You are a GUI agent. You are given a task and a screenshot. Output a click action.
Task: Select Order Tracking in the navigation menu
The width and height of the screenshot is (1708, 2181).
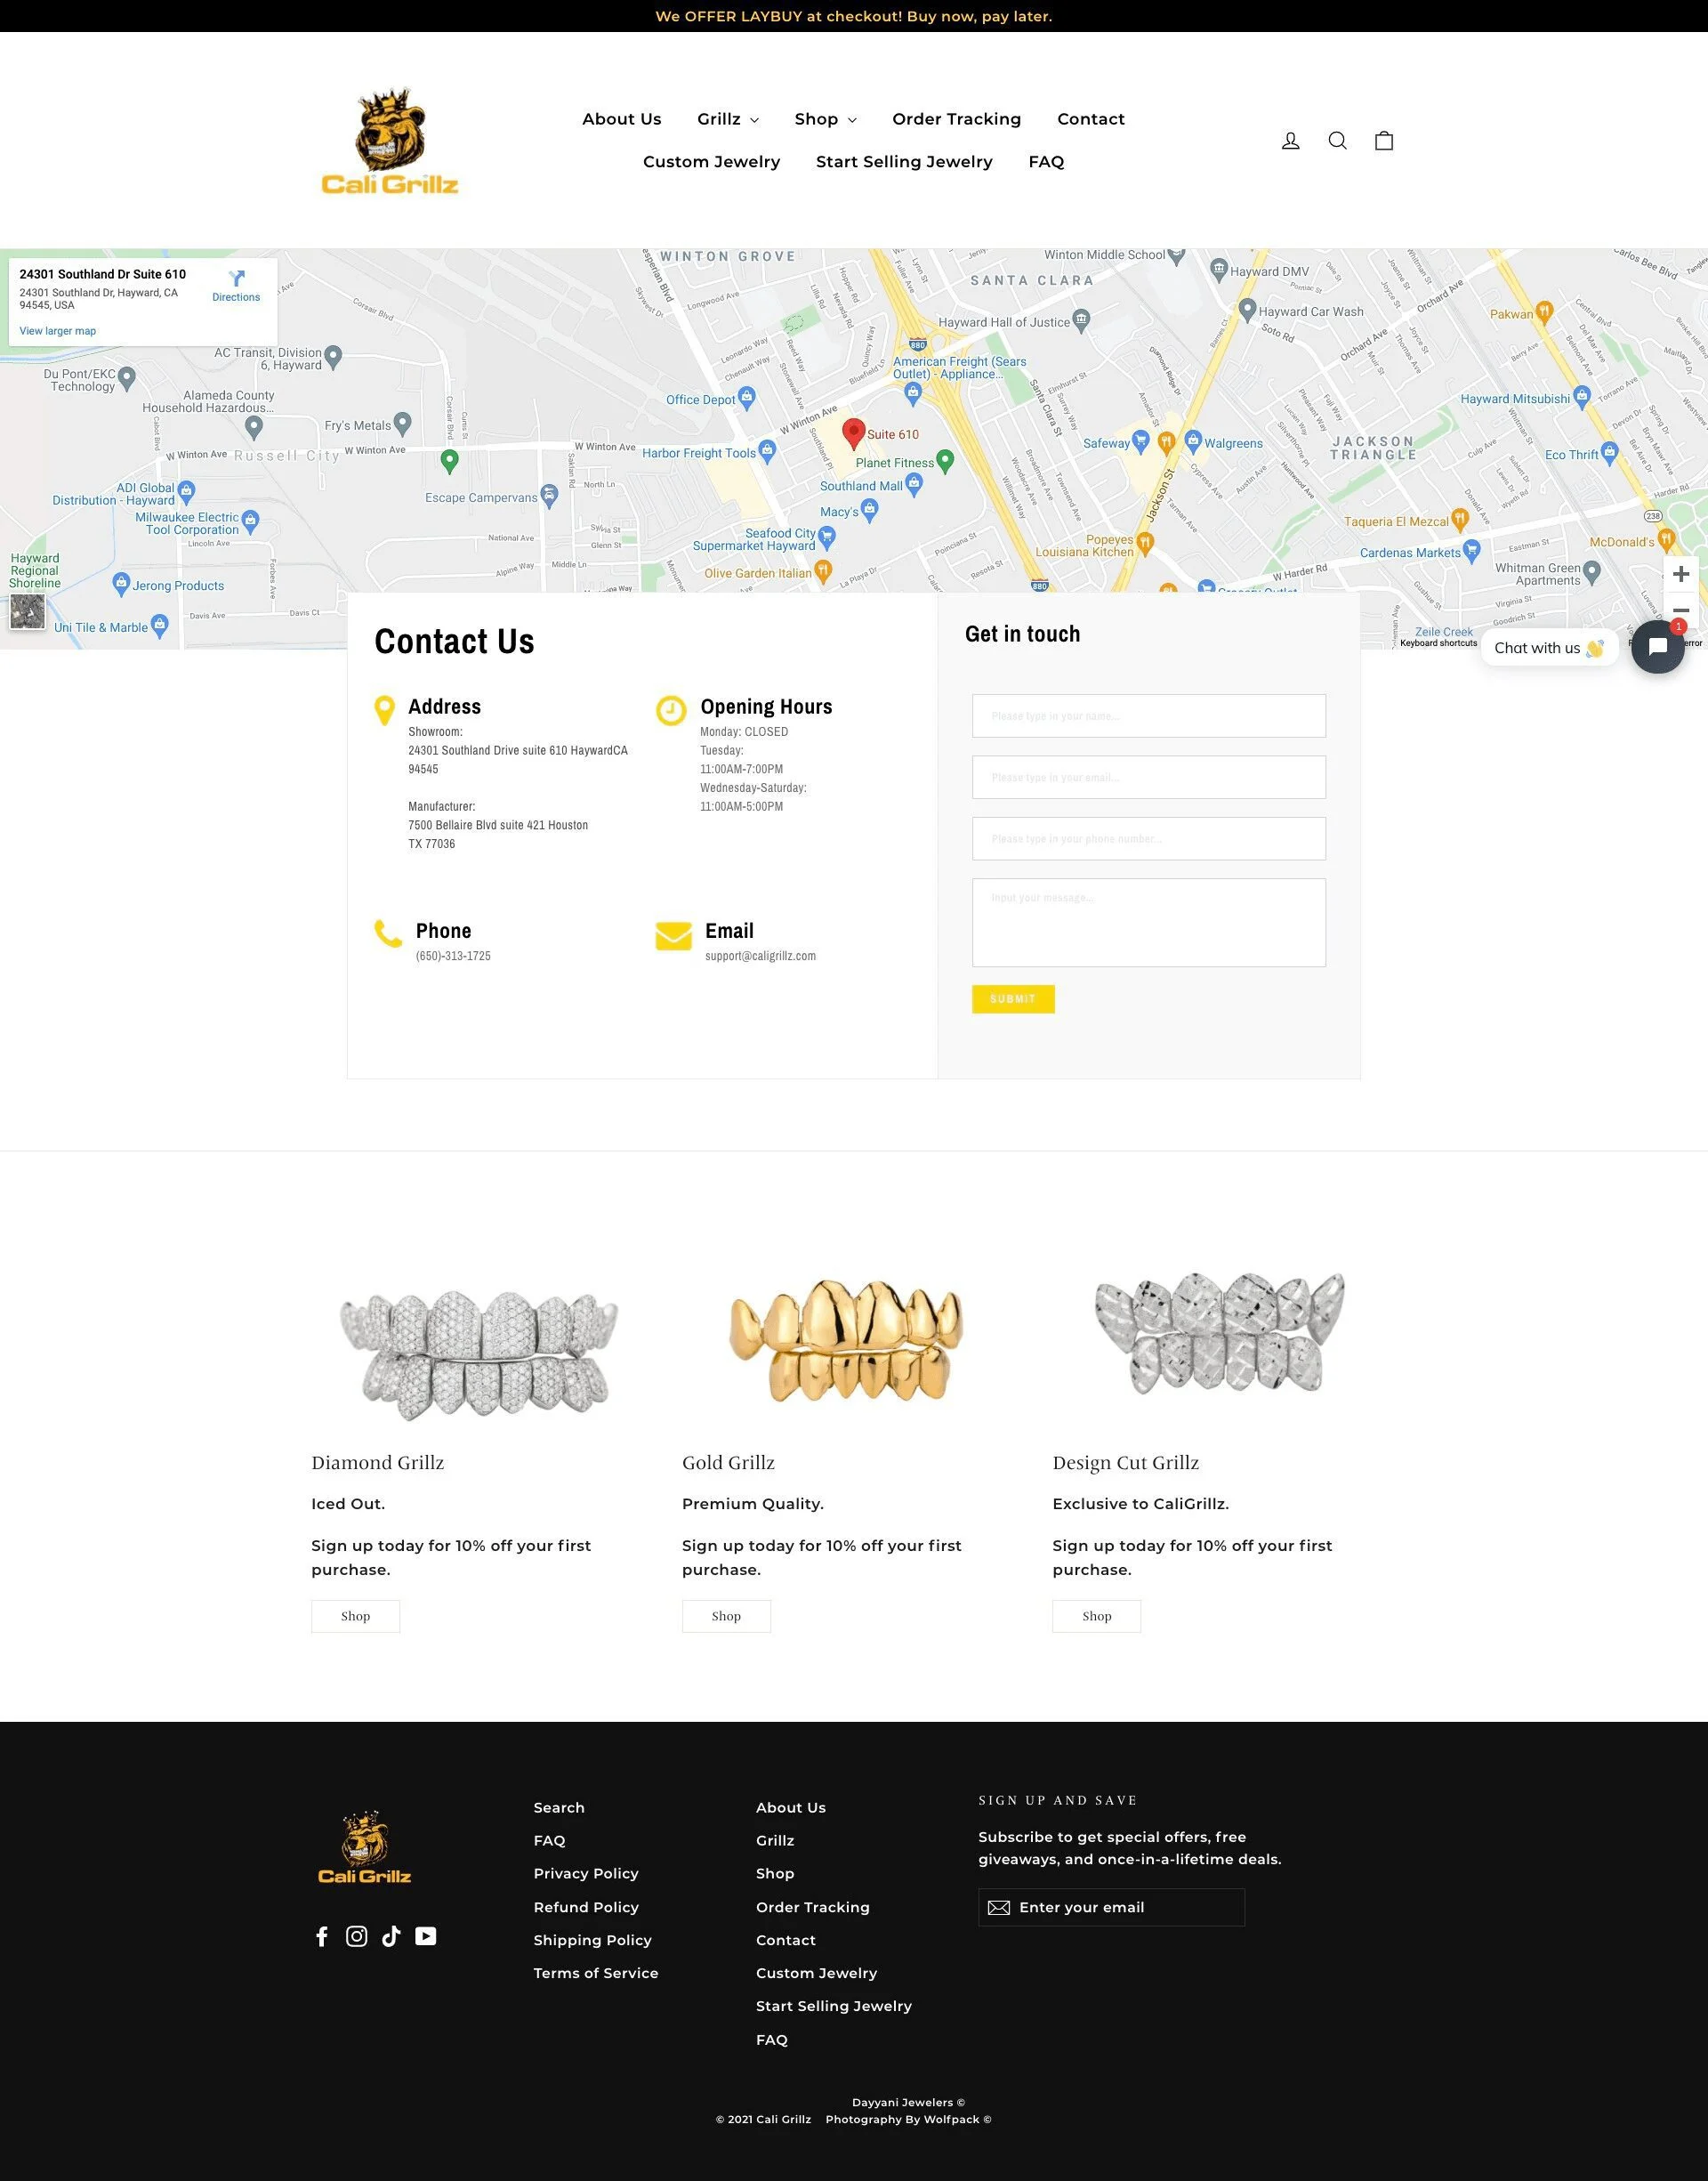[x=956, y=119]
